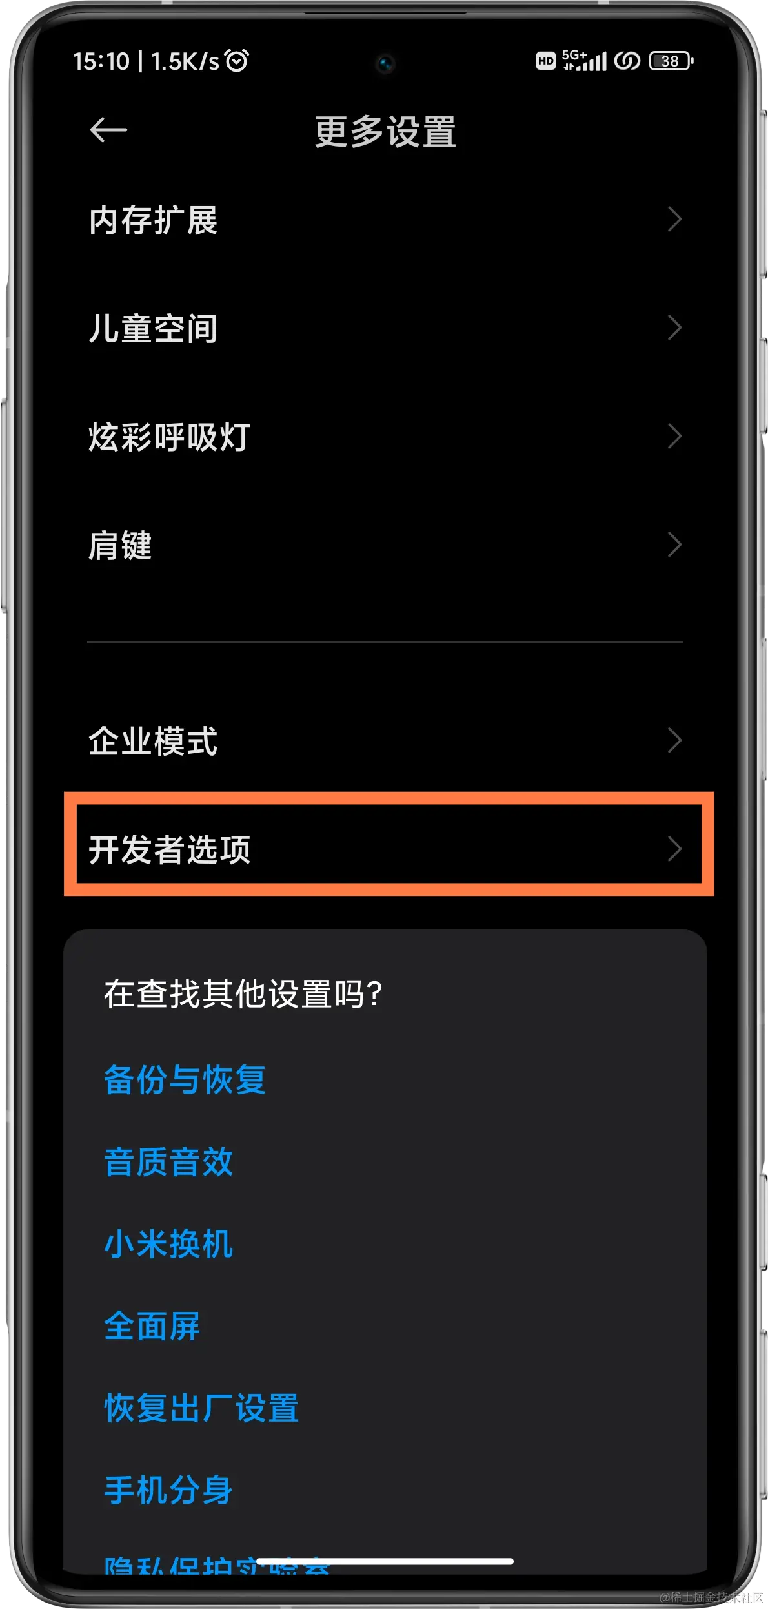Tap the battery level icon

(671, 61)
